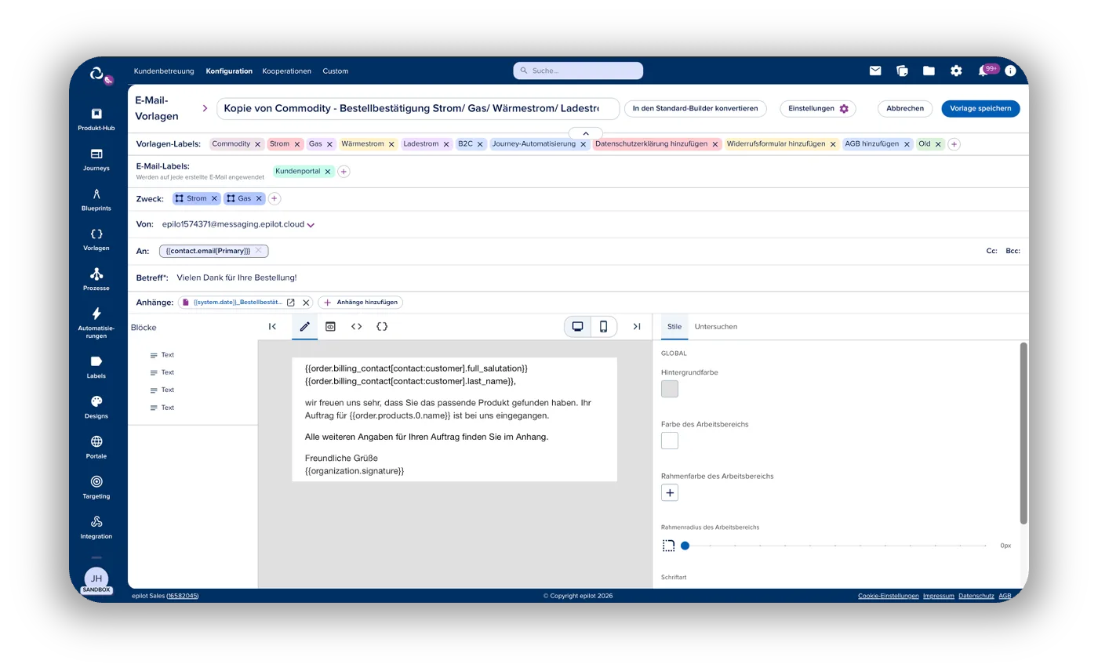Select the pencil edit mode
This screenshot has height=671, width=1098.
pyautogui.click(x=304, y=326)
